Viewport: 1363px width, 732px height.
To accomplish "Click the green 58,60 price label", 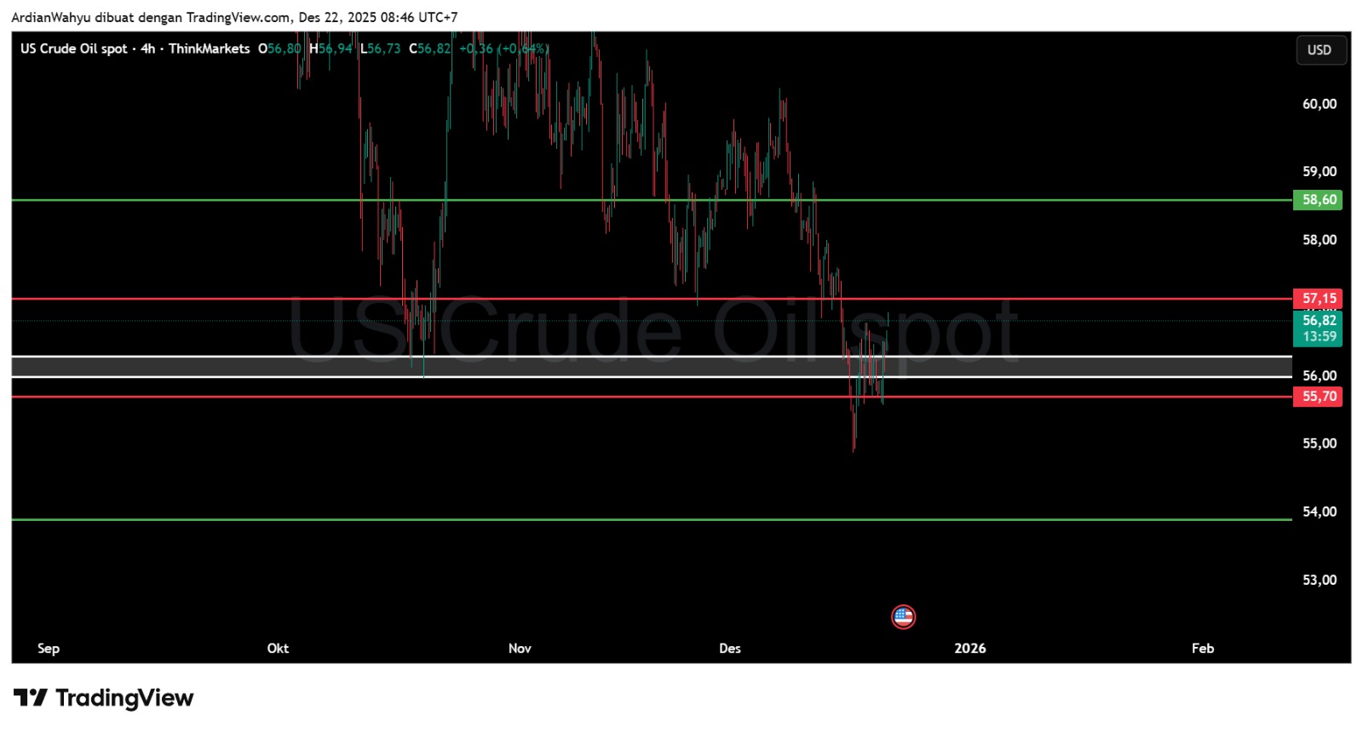I will (x=1318, y=200).
